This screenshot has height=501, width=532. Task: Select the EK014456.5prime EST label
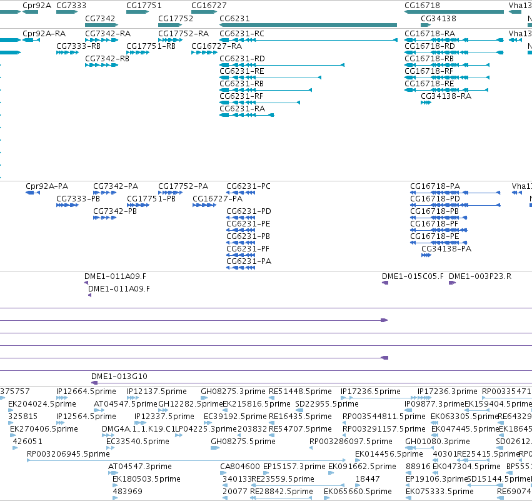pyautogui.click(x=389, y=454)
